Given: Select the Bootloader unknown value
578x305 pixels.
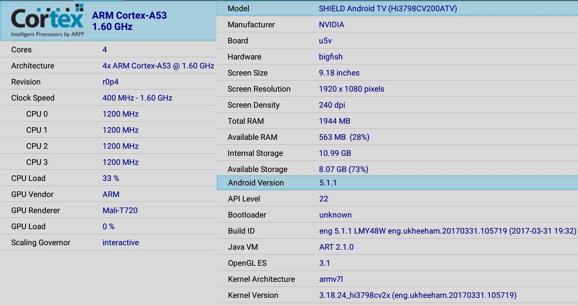Looking at the screenshot, I should point(335,215).
